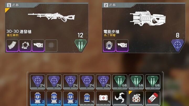This screenshot has height=106, width=189.
Task: Select the small shield cell stack of 4
Action: [87, 98]
